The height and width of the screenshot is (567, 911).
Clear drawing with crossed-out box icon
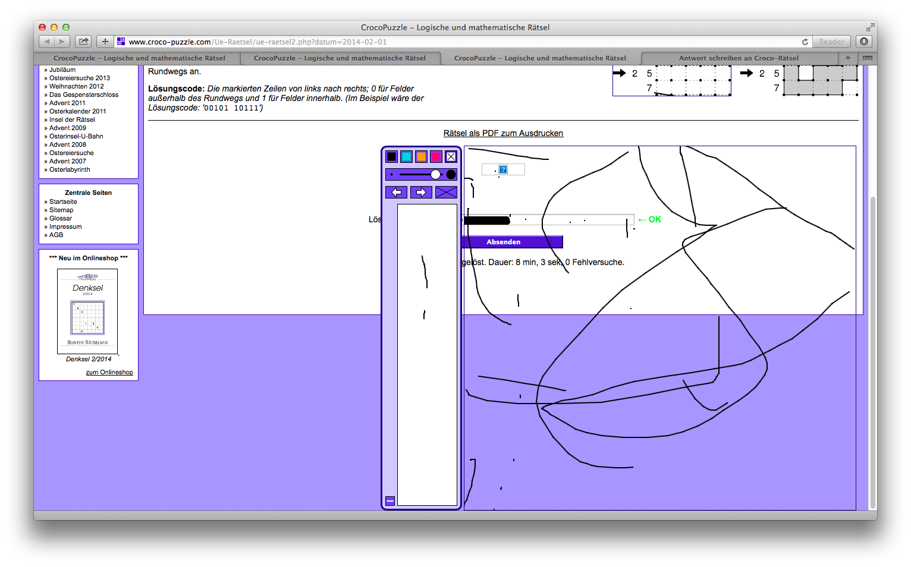pos(446,192)
